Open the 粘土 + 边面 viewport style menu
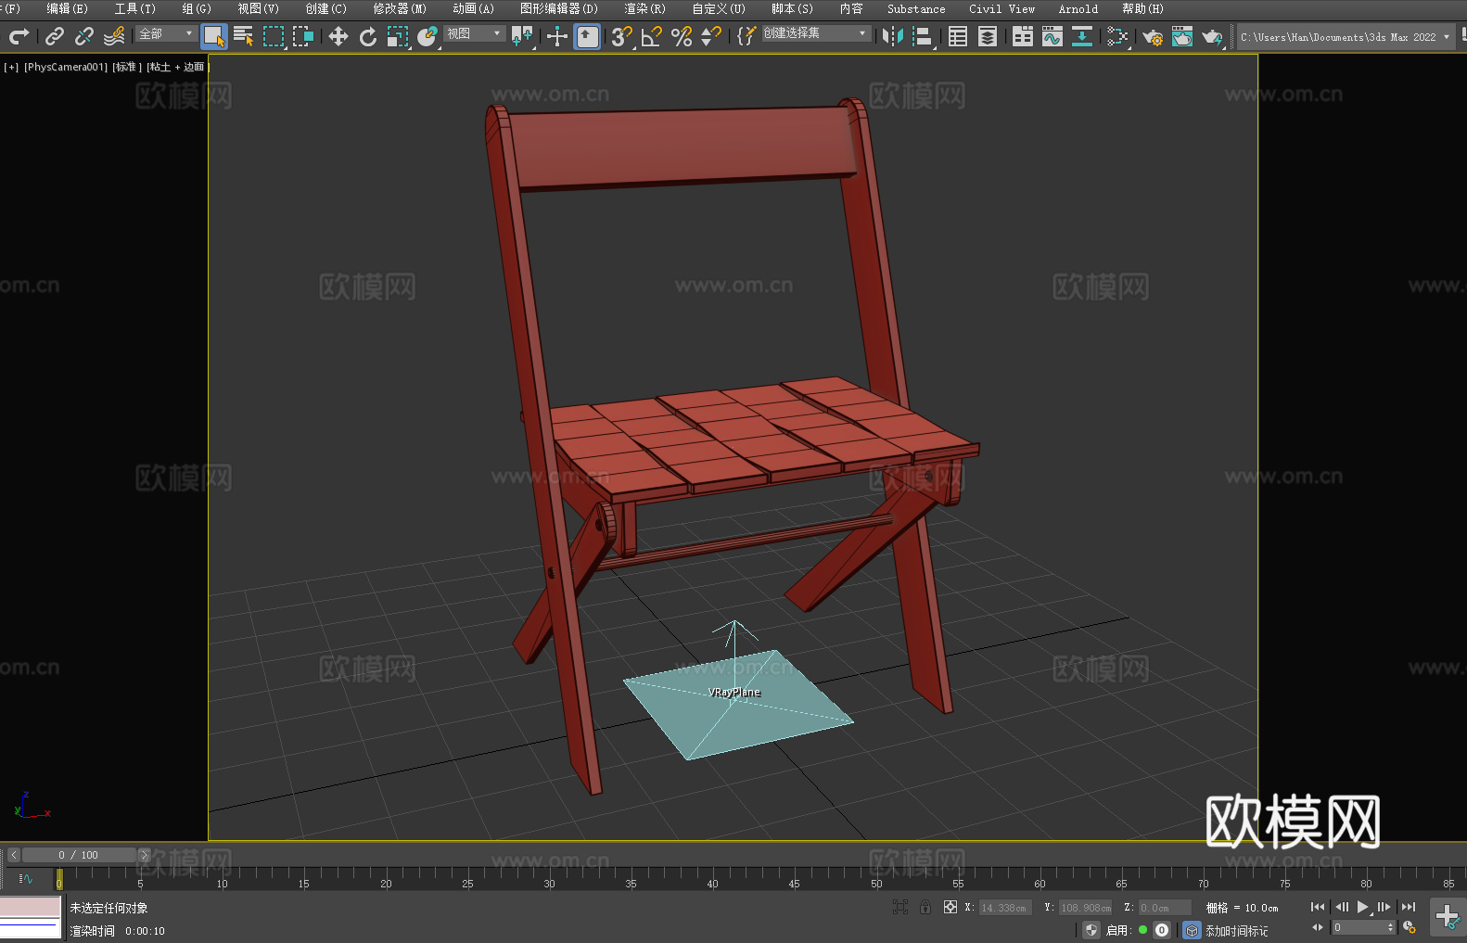This screenshot has height=943, width=1467. tap(177, 67)
